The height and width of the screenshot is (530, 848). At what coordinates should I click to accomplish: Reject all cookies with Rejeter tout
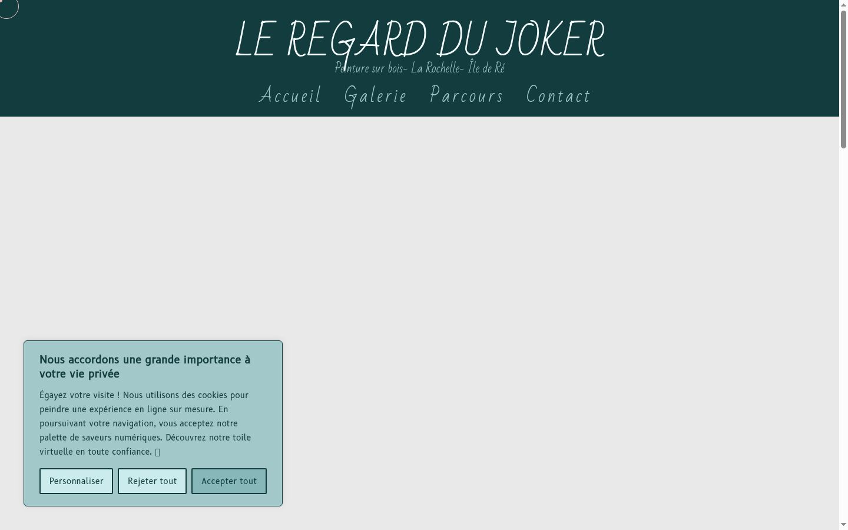(152, 481)
